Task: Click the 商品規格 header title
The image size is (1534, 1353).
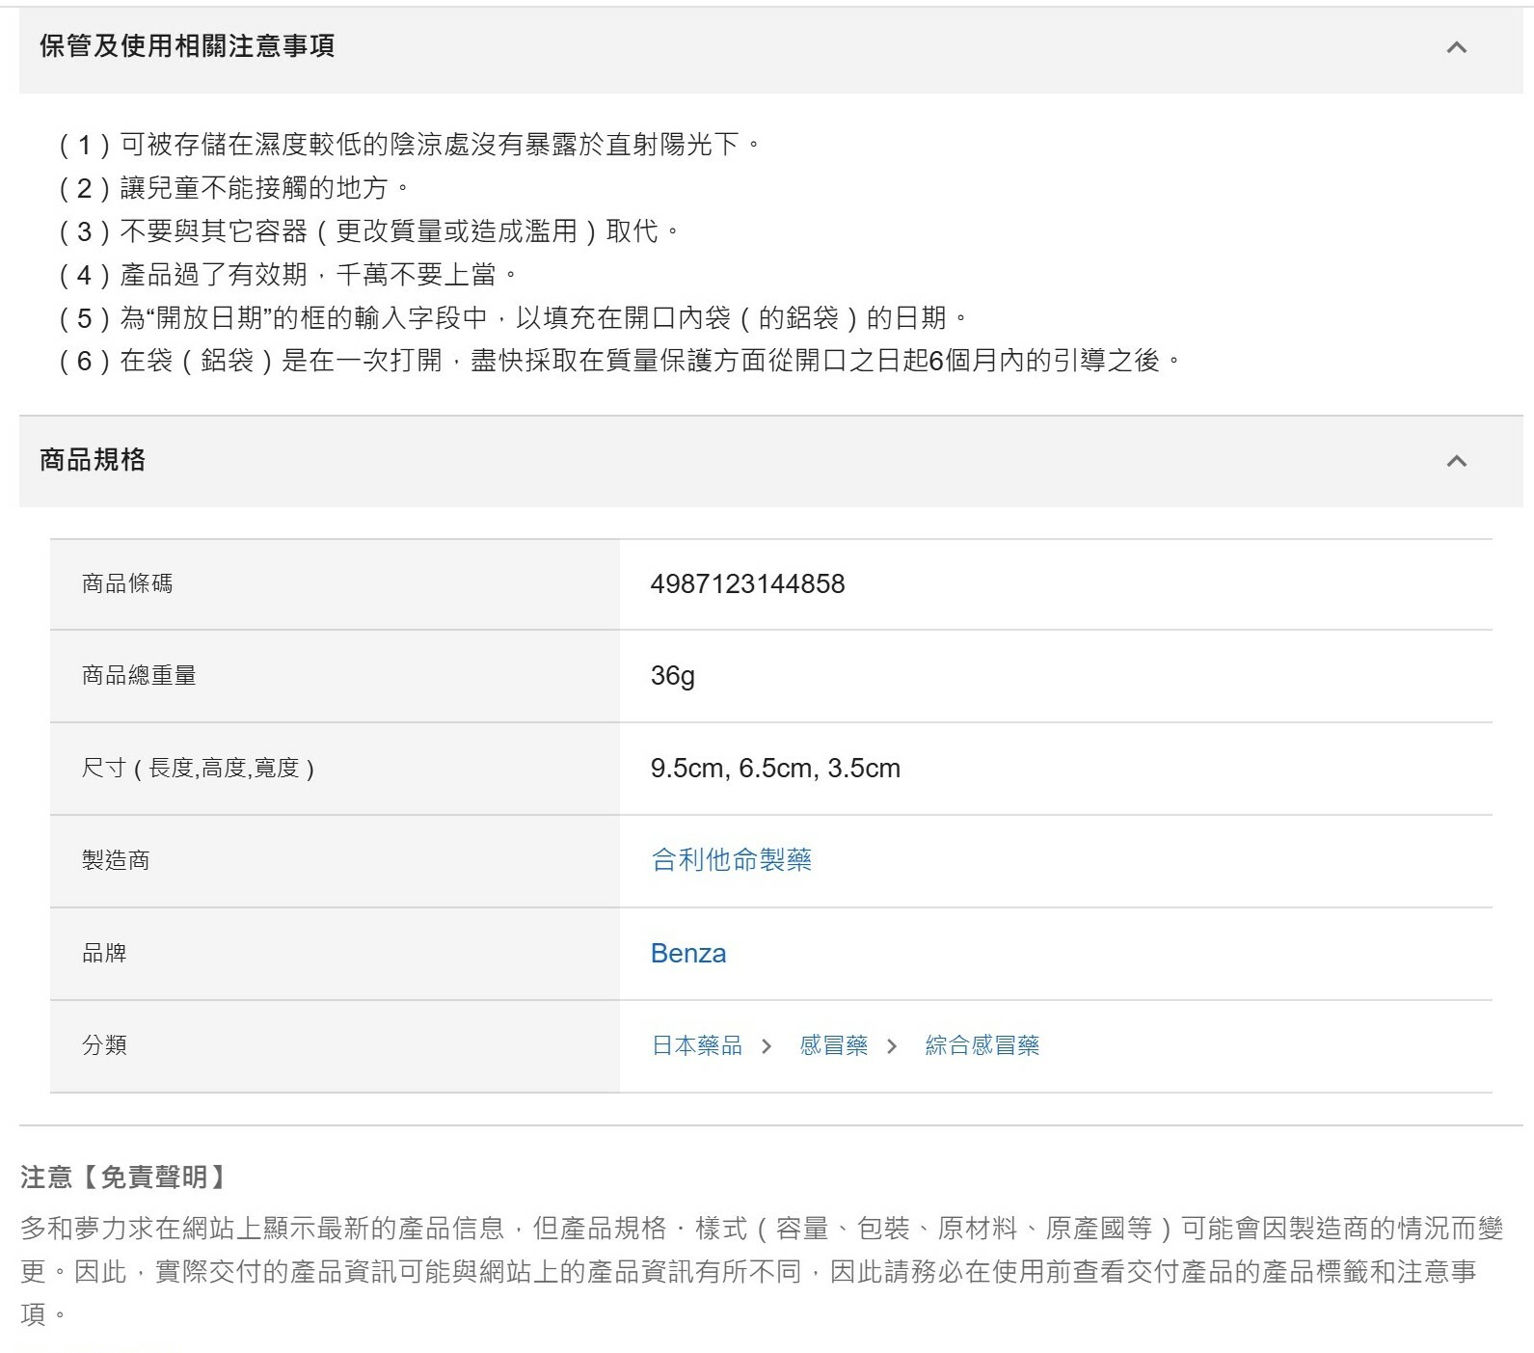Action: tap(93, 460)
